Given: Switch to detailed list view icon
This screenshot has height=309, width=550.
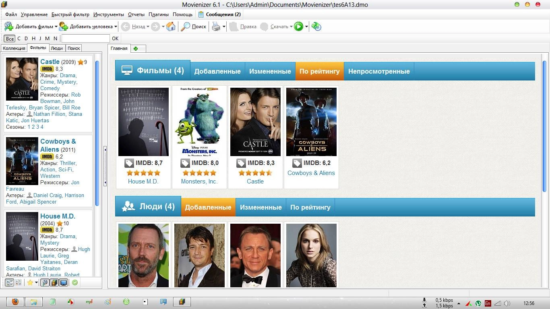Looking at the screenshot, I should [9, 282].
